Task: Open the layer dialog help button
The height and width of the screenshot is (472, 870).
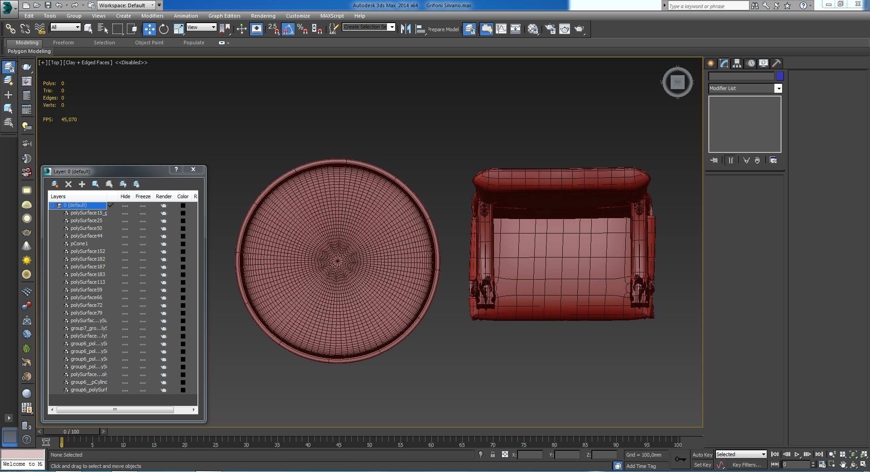Action: pyautogui.click(x=176, y=169)
